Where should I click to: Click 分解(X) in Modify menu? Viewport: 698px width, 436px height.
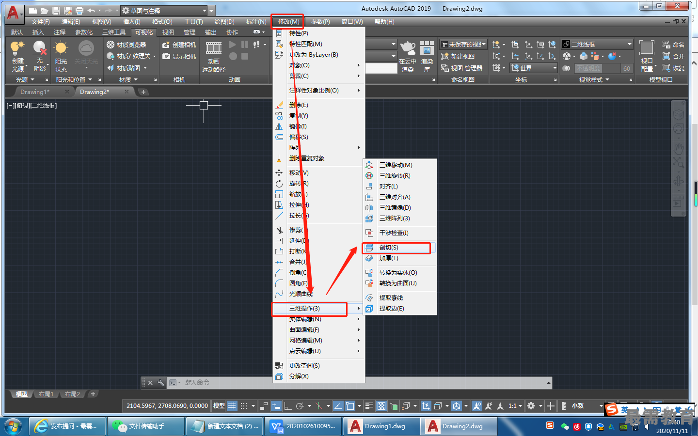318,376
